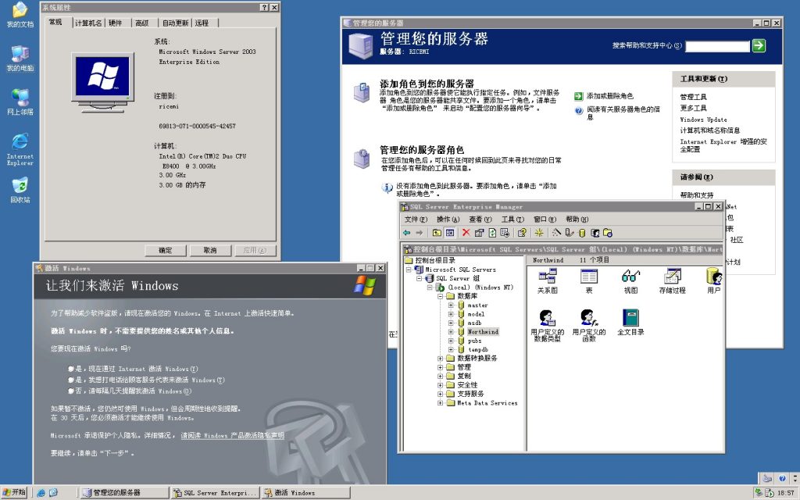Click the New Database cylinder toolbar icon

581,233
